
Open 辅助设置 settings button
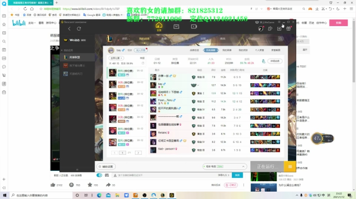pos(106,166)
